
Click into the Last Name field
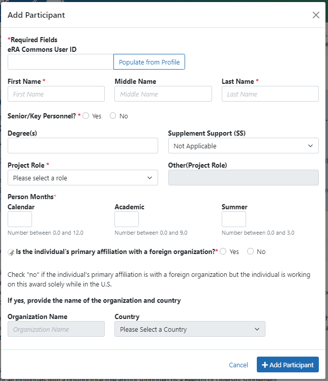270,94
